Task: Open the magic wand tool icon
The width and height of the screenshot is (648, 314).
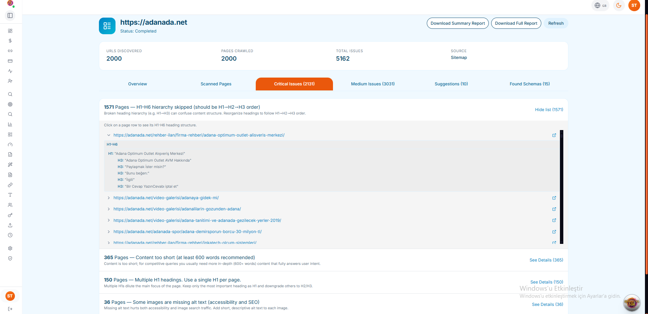Action: [x=10, y=165]
